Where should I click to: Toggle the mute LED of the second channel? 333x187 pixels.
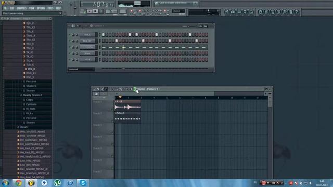click(x=69, y=41)
